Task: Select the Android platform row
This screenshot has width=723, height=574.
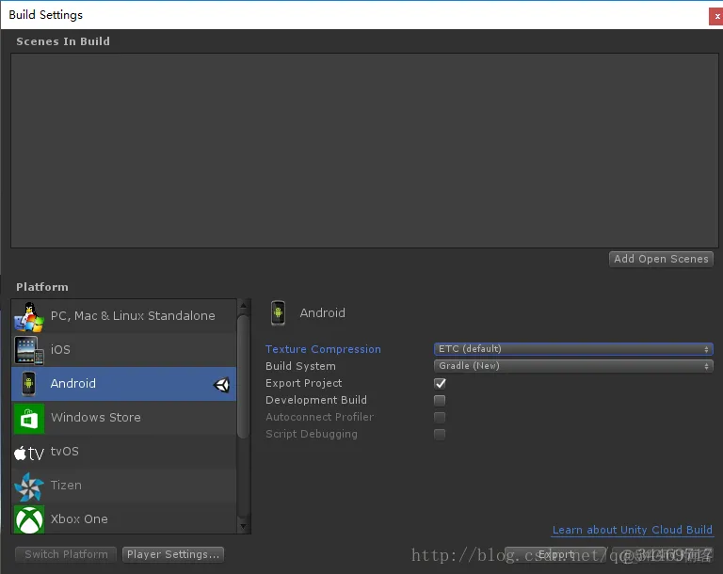Action: tap(124, 384)
